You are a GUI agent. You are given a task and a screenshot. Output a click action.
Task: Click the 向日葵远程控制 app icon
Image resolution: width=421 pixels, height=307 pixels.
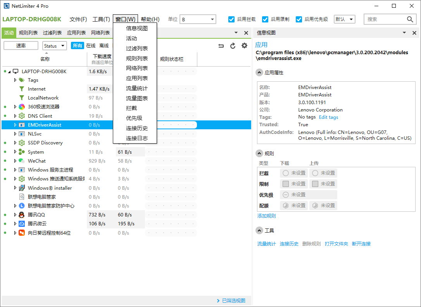pyautogui.click(x=22, y=233)
